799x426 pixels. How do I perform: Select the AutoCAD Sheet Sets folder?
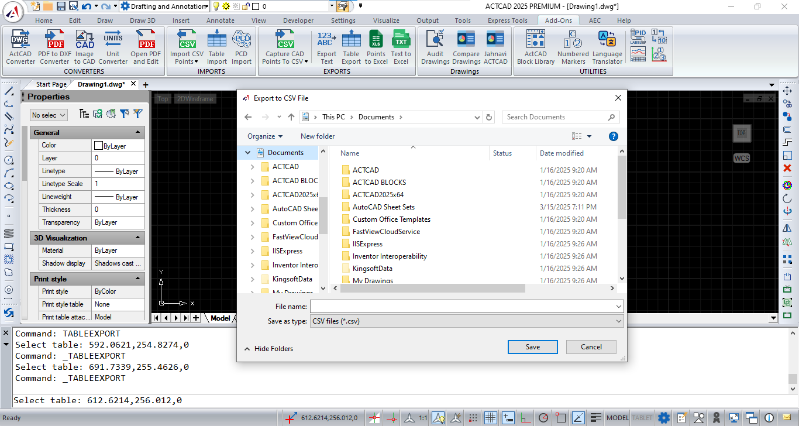384,207
